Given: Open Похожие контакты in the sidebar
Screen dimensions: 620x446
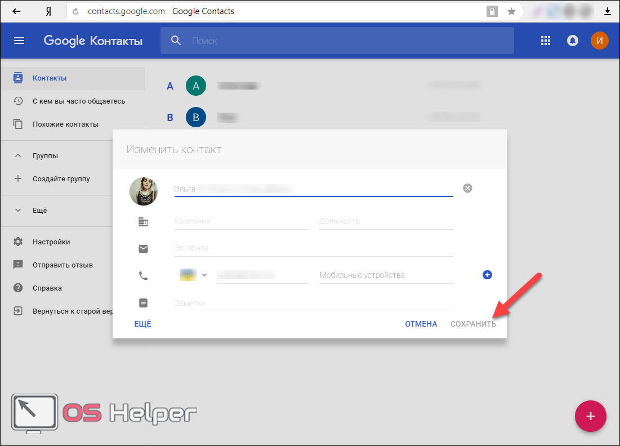Looking at the screenshot, I should point(65,124).
